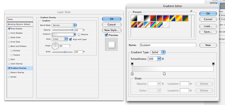Click Cancel in the Gradient Editor

pos(208,19)
